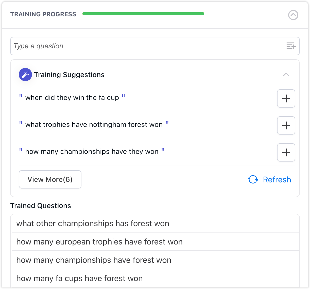Click the bulk add questions icon
310x289 pixels.
(x=291, y=46)
